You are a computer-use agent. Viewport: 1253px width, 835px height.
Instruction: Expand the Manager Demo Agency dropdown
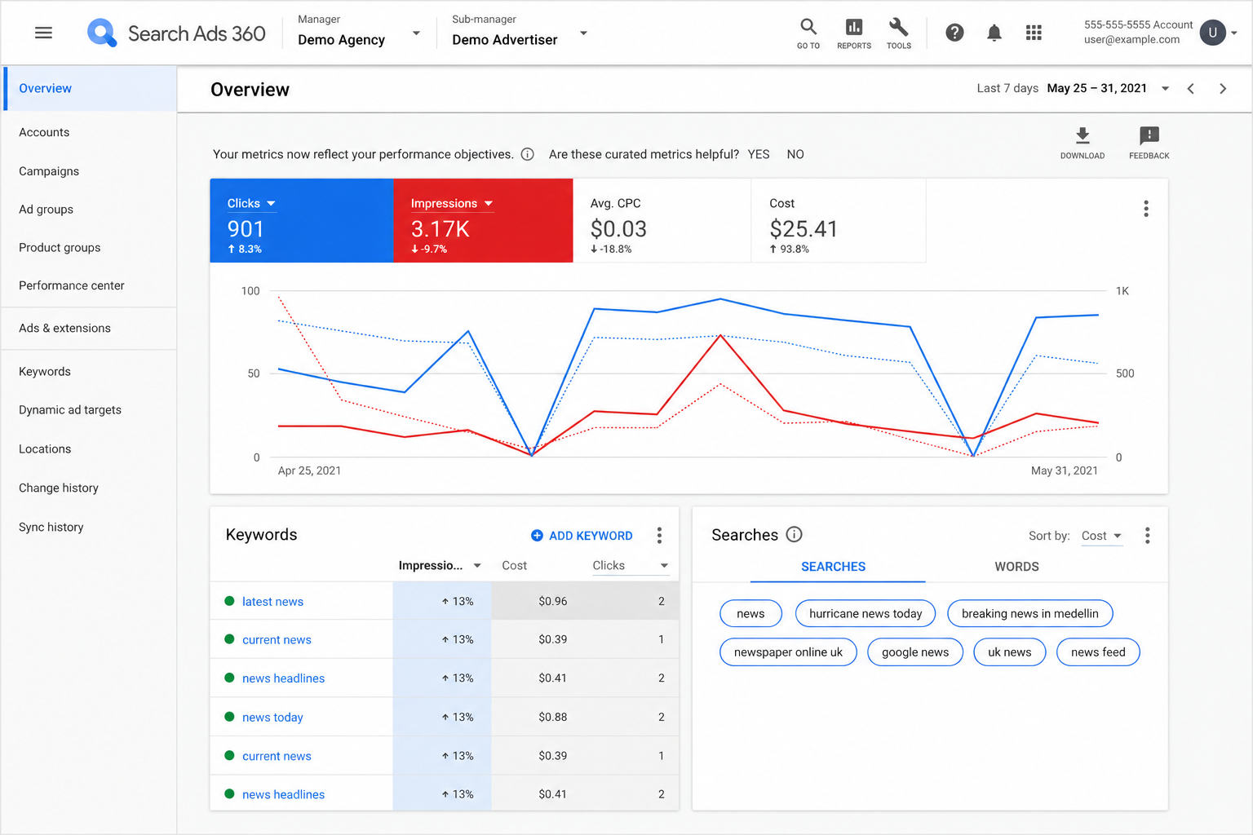416,33
